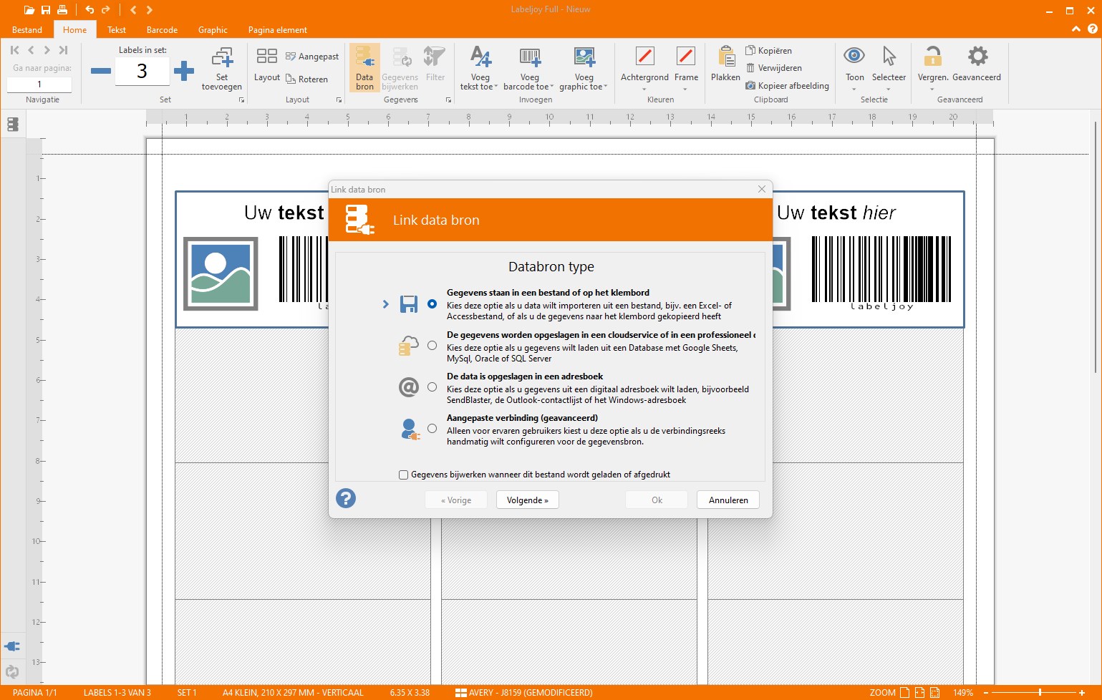This screenshot has width=1102, height=700.
Task: Open Toon eye dropdown
Action: 854,68
